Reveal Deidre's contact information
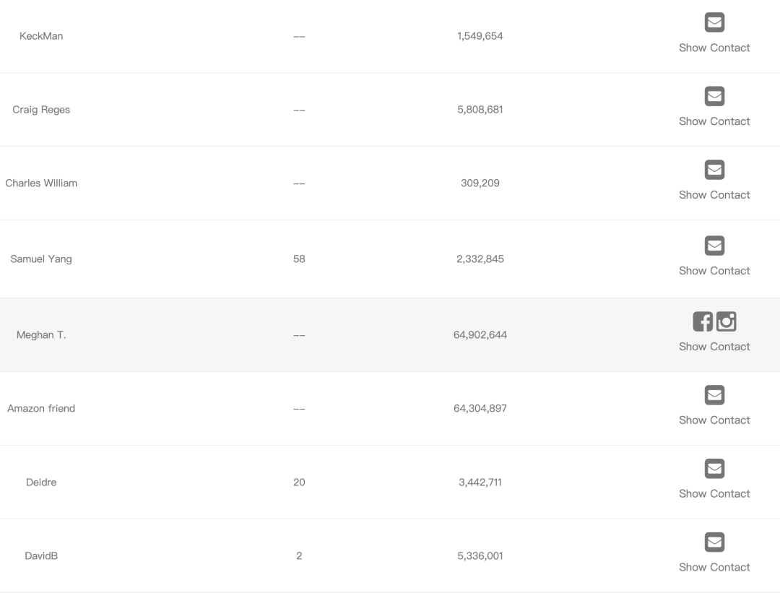 [714, 494]
